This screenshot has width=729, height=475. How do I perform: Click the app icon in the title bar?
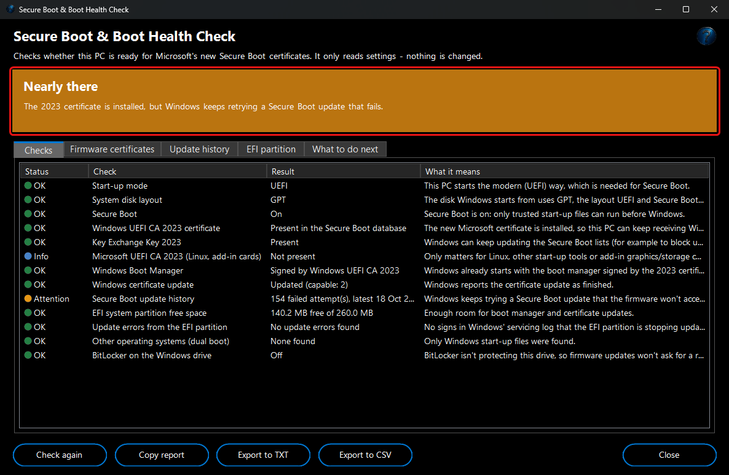10,9
